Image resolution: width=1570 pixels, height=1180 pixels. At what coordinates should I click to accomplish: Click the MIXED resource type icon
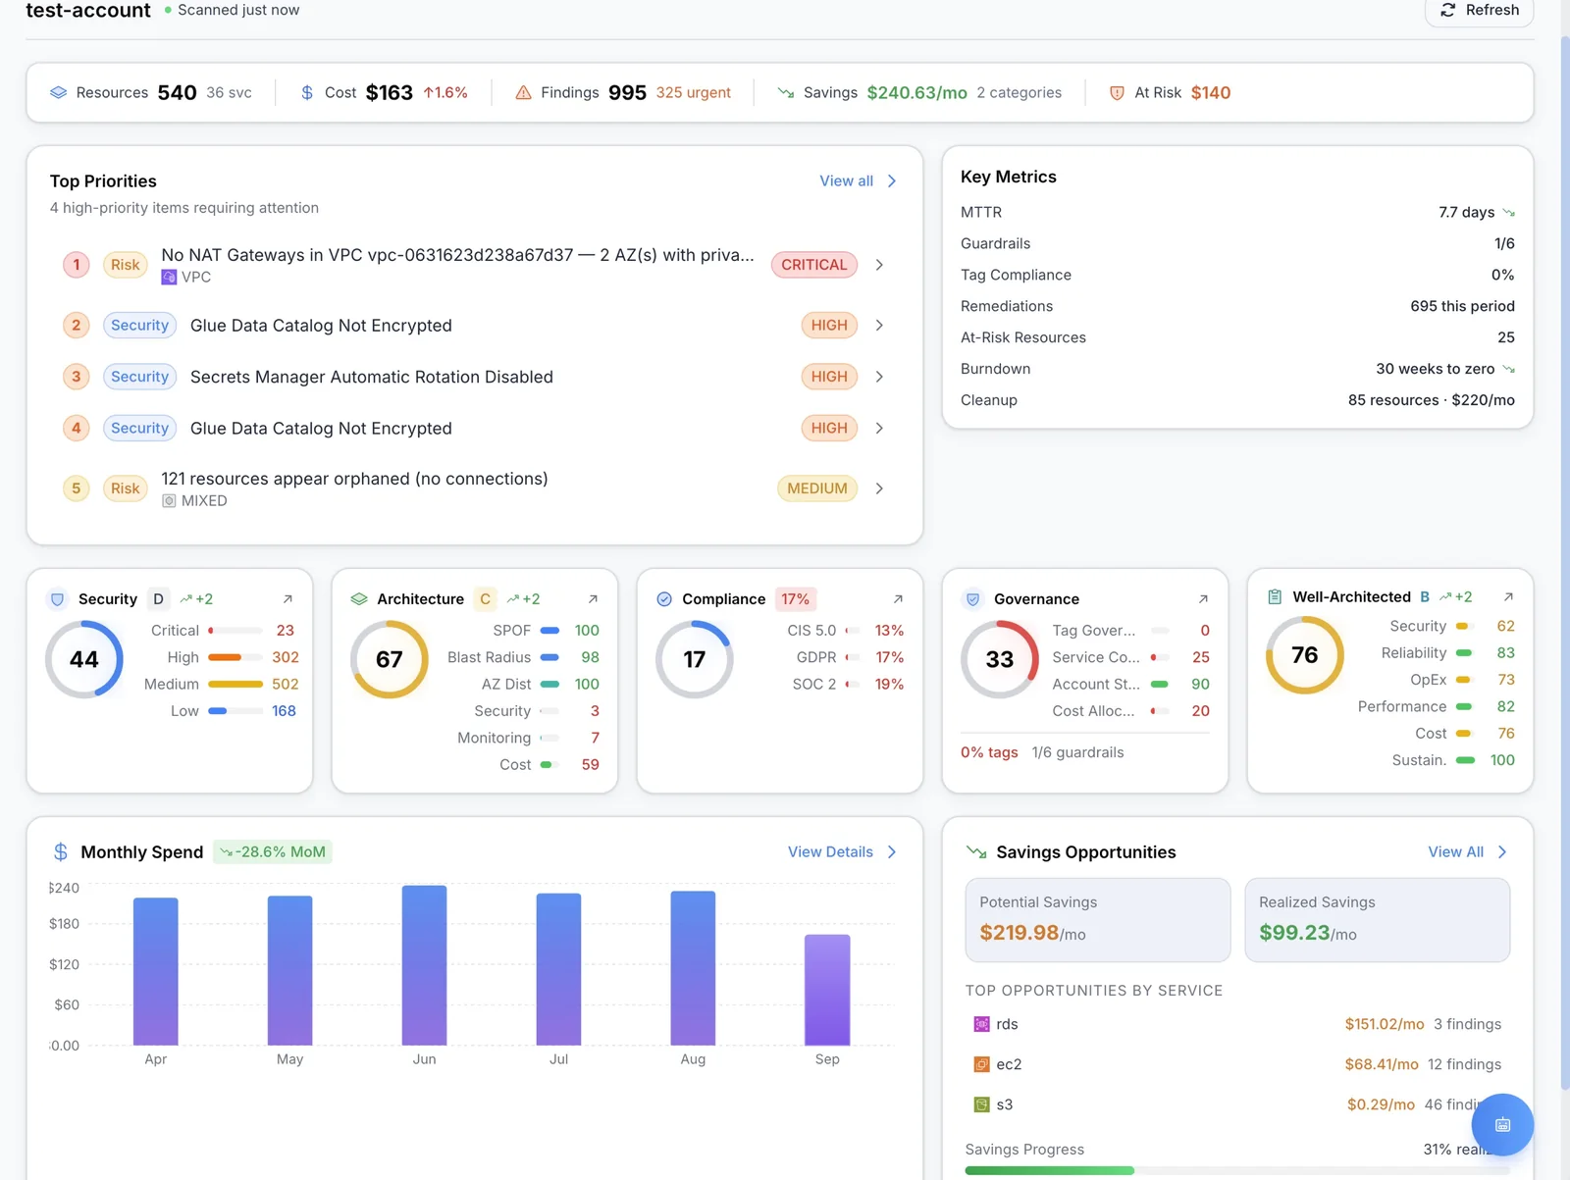pos(169,501)
